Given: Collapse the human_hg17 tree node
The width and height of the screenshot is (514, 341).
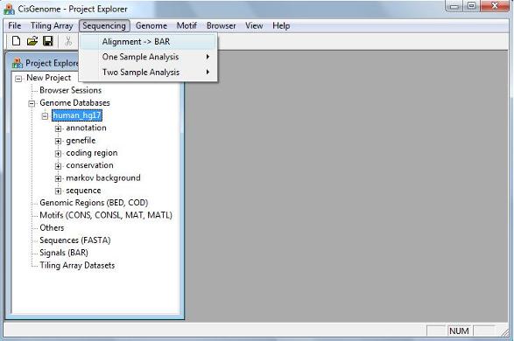Looking at the screenshot, I should point(45,115).
